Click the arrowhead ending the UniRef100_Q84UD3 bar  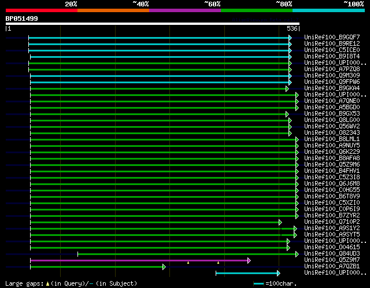click(x=297, y=254)
